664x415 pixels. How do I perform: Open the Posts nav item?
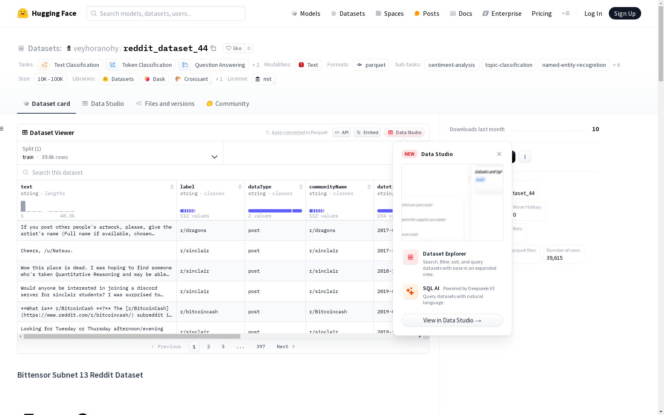(x=427, y=13)
